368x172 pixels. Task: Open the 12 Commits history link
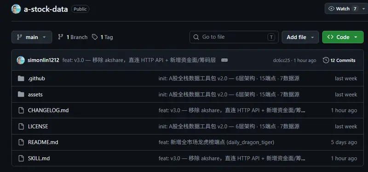[339, 60]
